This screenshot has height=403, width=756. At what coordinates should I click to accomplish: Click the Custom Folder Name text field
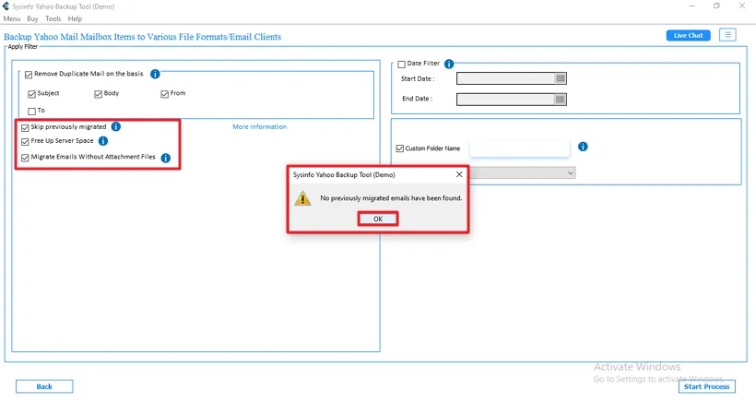(520, 148)
